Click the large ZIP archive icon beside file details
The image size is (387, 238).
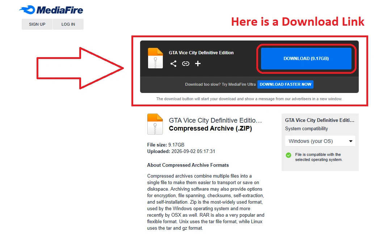pos(155,124)
